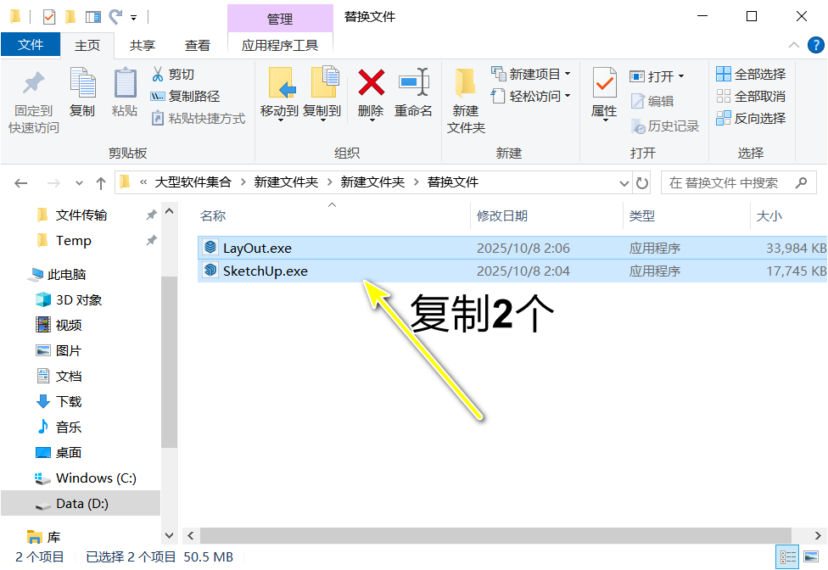Click the horizontal scrollbar left arrow

pos(191,536)
